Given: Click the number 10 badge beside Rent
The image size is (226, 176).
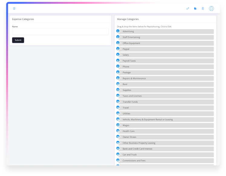Looking at the screenshot, I should coord(118,84).
